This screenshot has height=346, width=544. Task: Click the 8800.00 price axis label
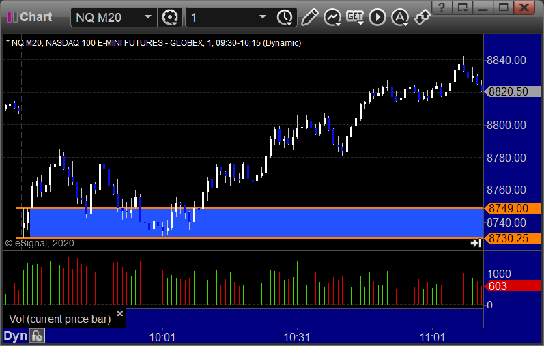[x=506, y=125]
